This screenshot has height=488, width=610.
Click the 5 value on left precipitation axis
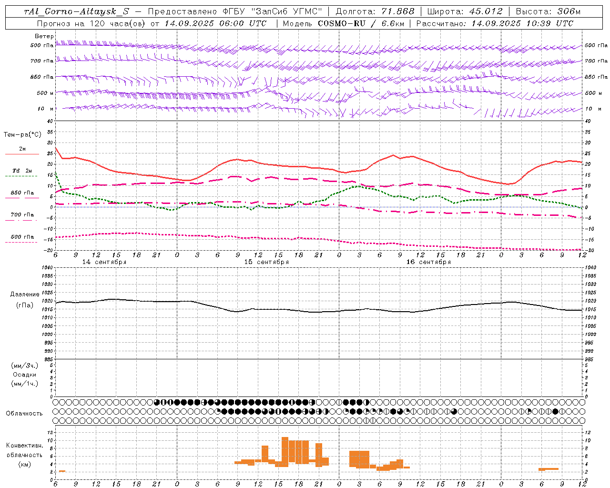(51, 365)
